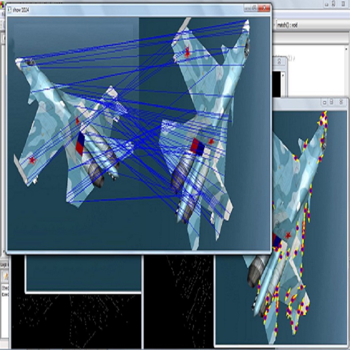
Task: Close the keypoints aircraft window
Action: point(341,102)
